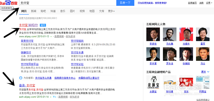Switch to the 音乐 tab
Screen dimensions: 214x101
tap(63, 11)
